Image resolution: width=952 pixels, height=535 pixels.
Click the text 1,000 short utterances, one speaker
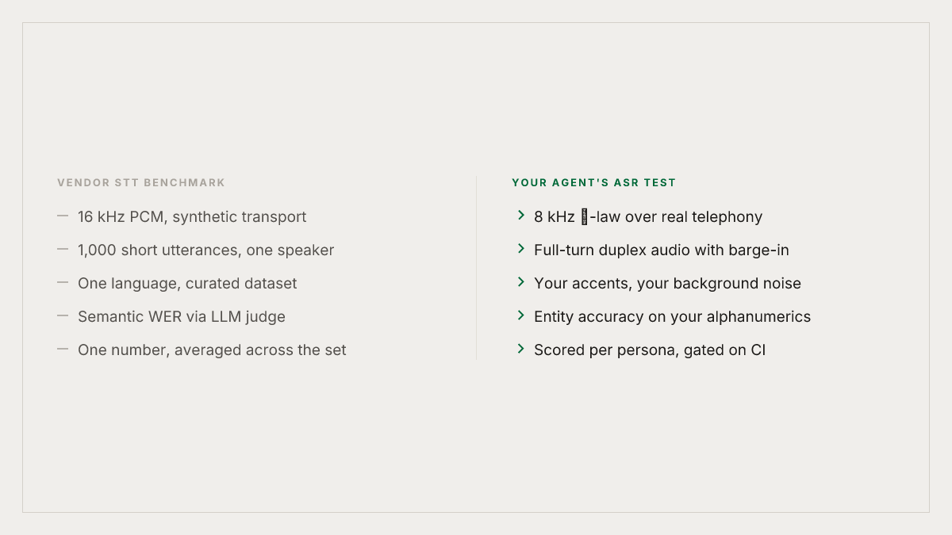(206, 250)
